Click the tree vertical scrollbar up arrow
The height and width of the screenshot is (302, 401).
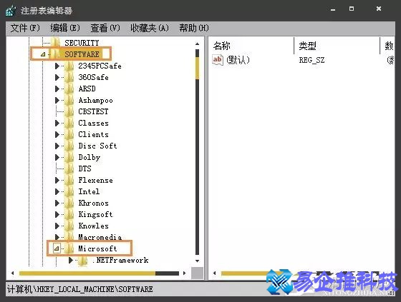[x=197, y=44]
